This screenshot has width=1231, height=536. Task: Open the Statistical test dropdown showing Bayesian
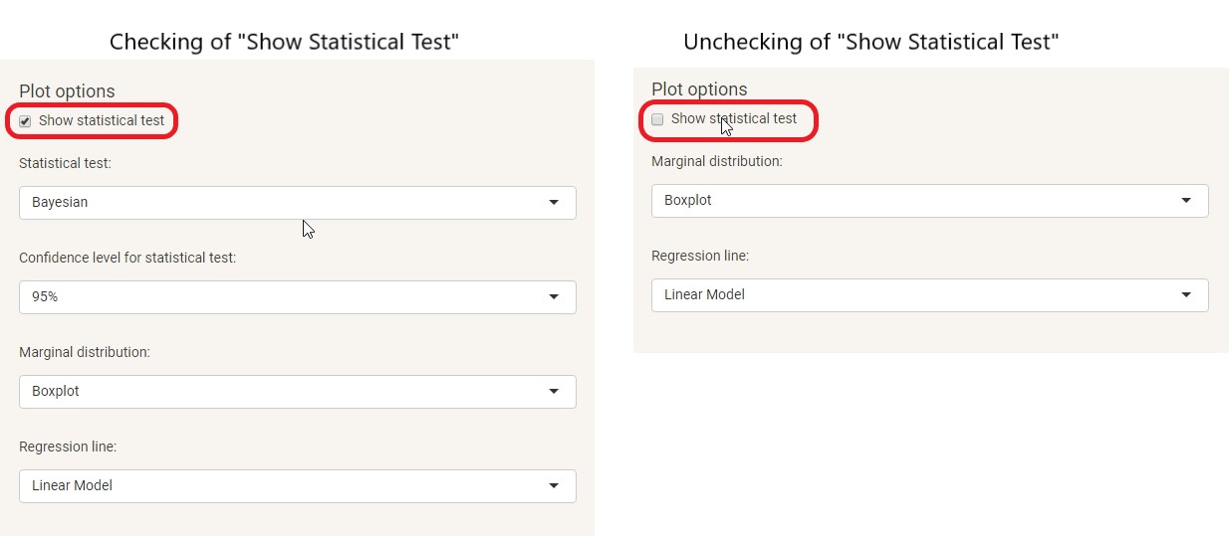(x=297, y=203)
